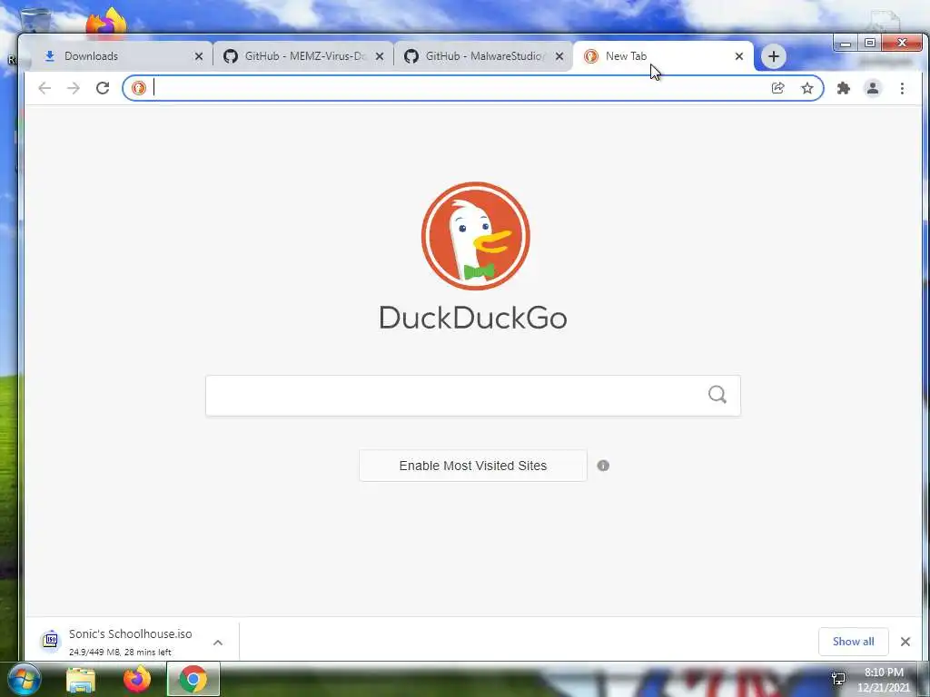Image resolution: width=930 pixels, height=697 pixels.
Task: Click the DuckDuckGo icon in address bar
Action: pos(139,88)
